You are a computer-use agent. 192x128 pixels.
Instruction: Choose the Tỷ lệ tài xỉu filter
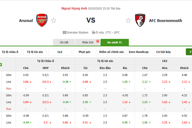coord(35,52)
